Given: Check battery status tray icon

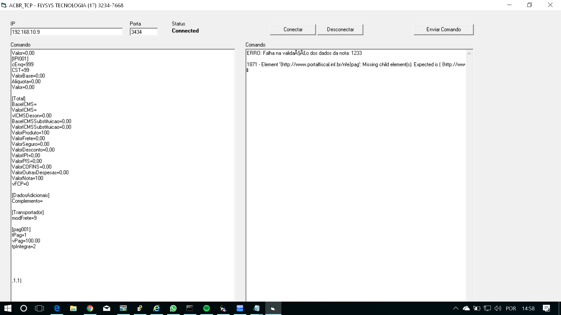Looking at the screenshot, I should tap(477, 308).
